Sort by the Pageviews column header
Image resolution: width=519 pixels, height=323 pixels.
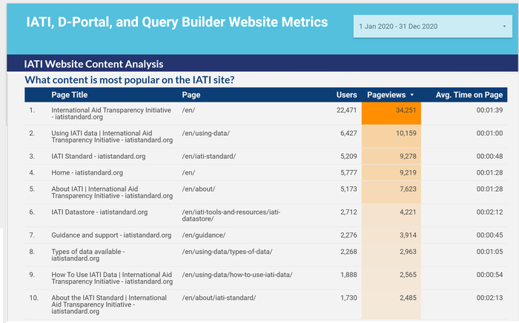tap(386, 95)
